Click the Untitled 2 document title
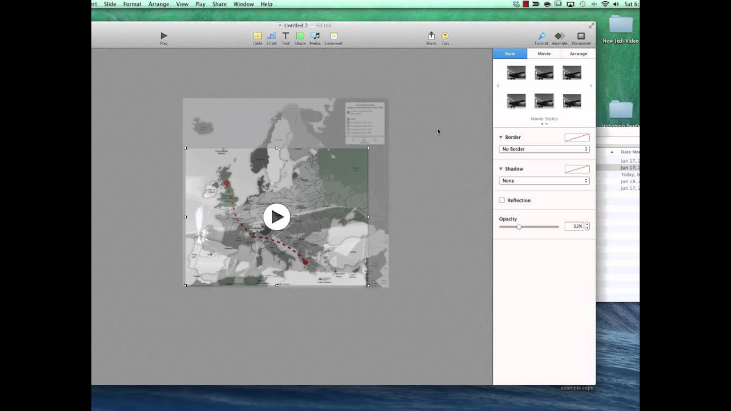Screen dimensions: 731x411 point(296,26)
